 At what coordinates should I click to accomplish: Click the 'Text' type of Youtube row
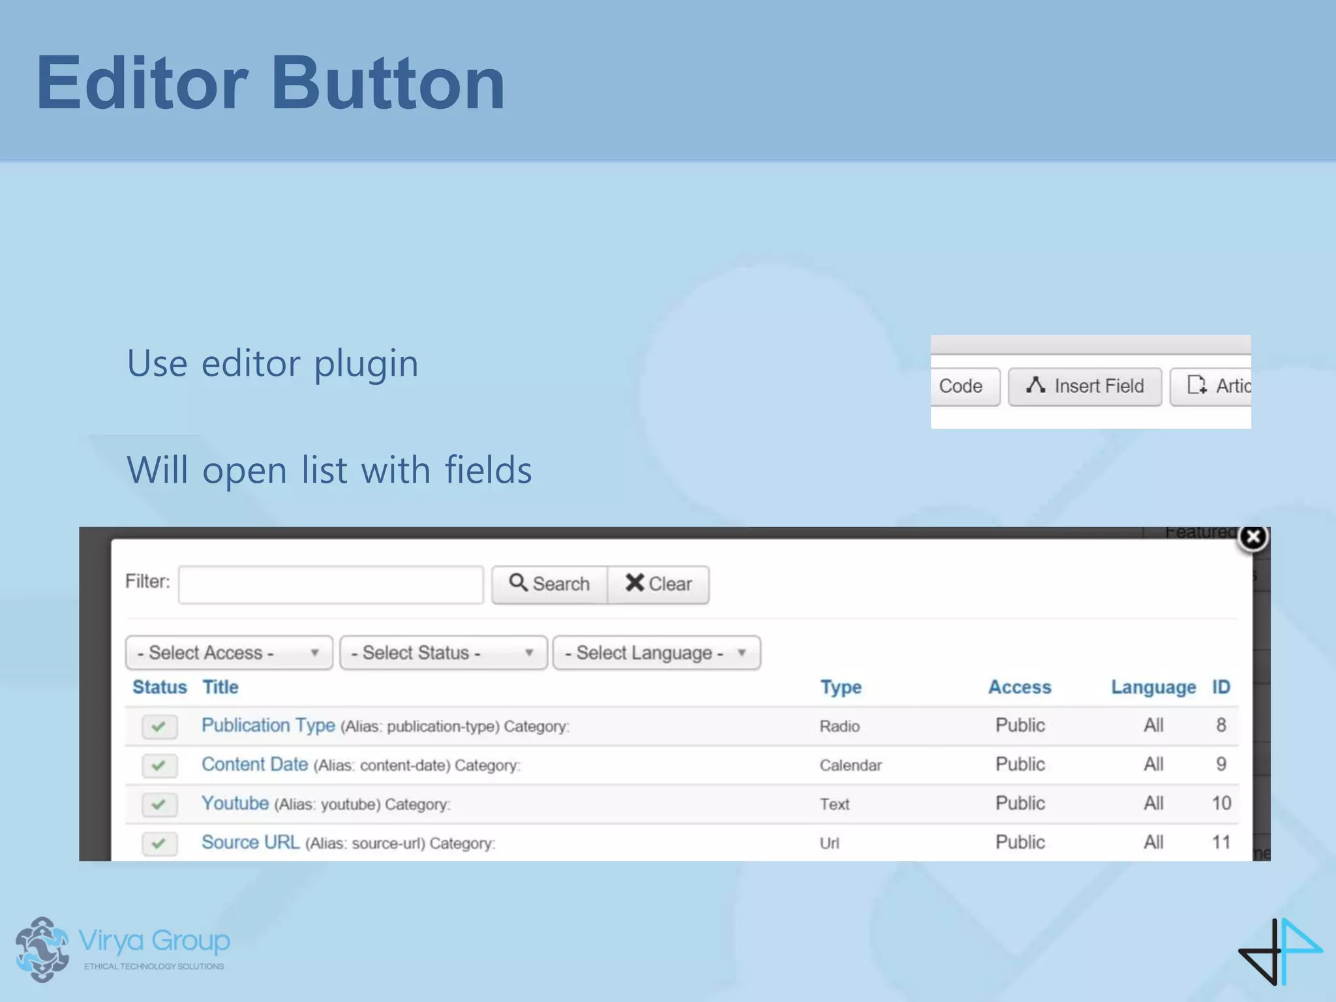[x=834, y=804]
